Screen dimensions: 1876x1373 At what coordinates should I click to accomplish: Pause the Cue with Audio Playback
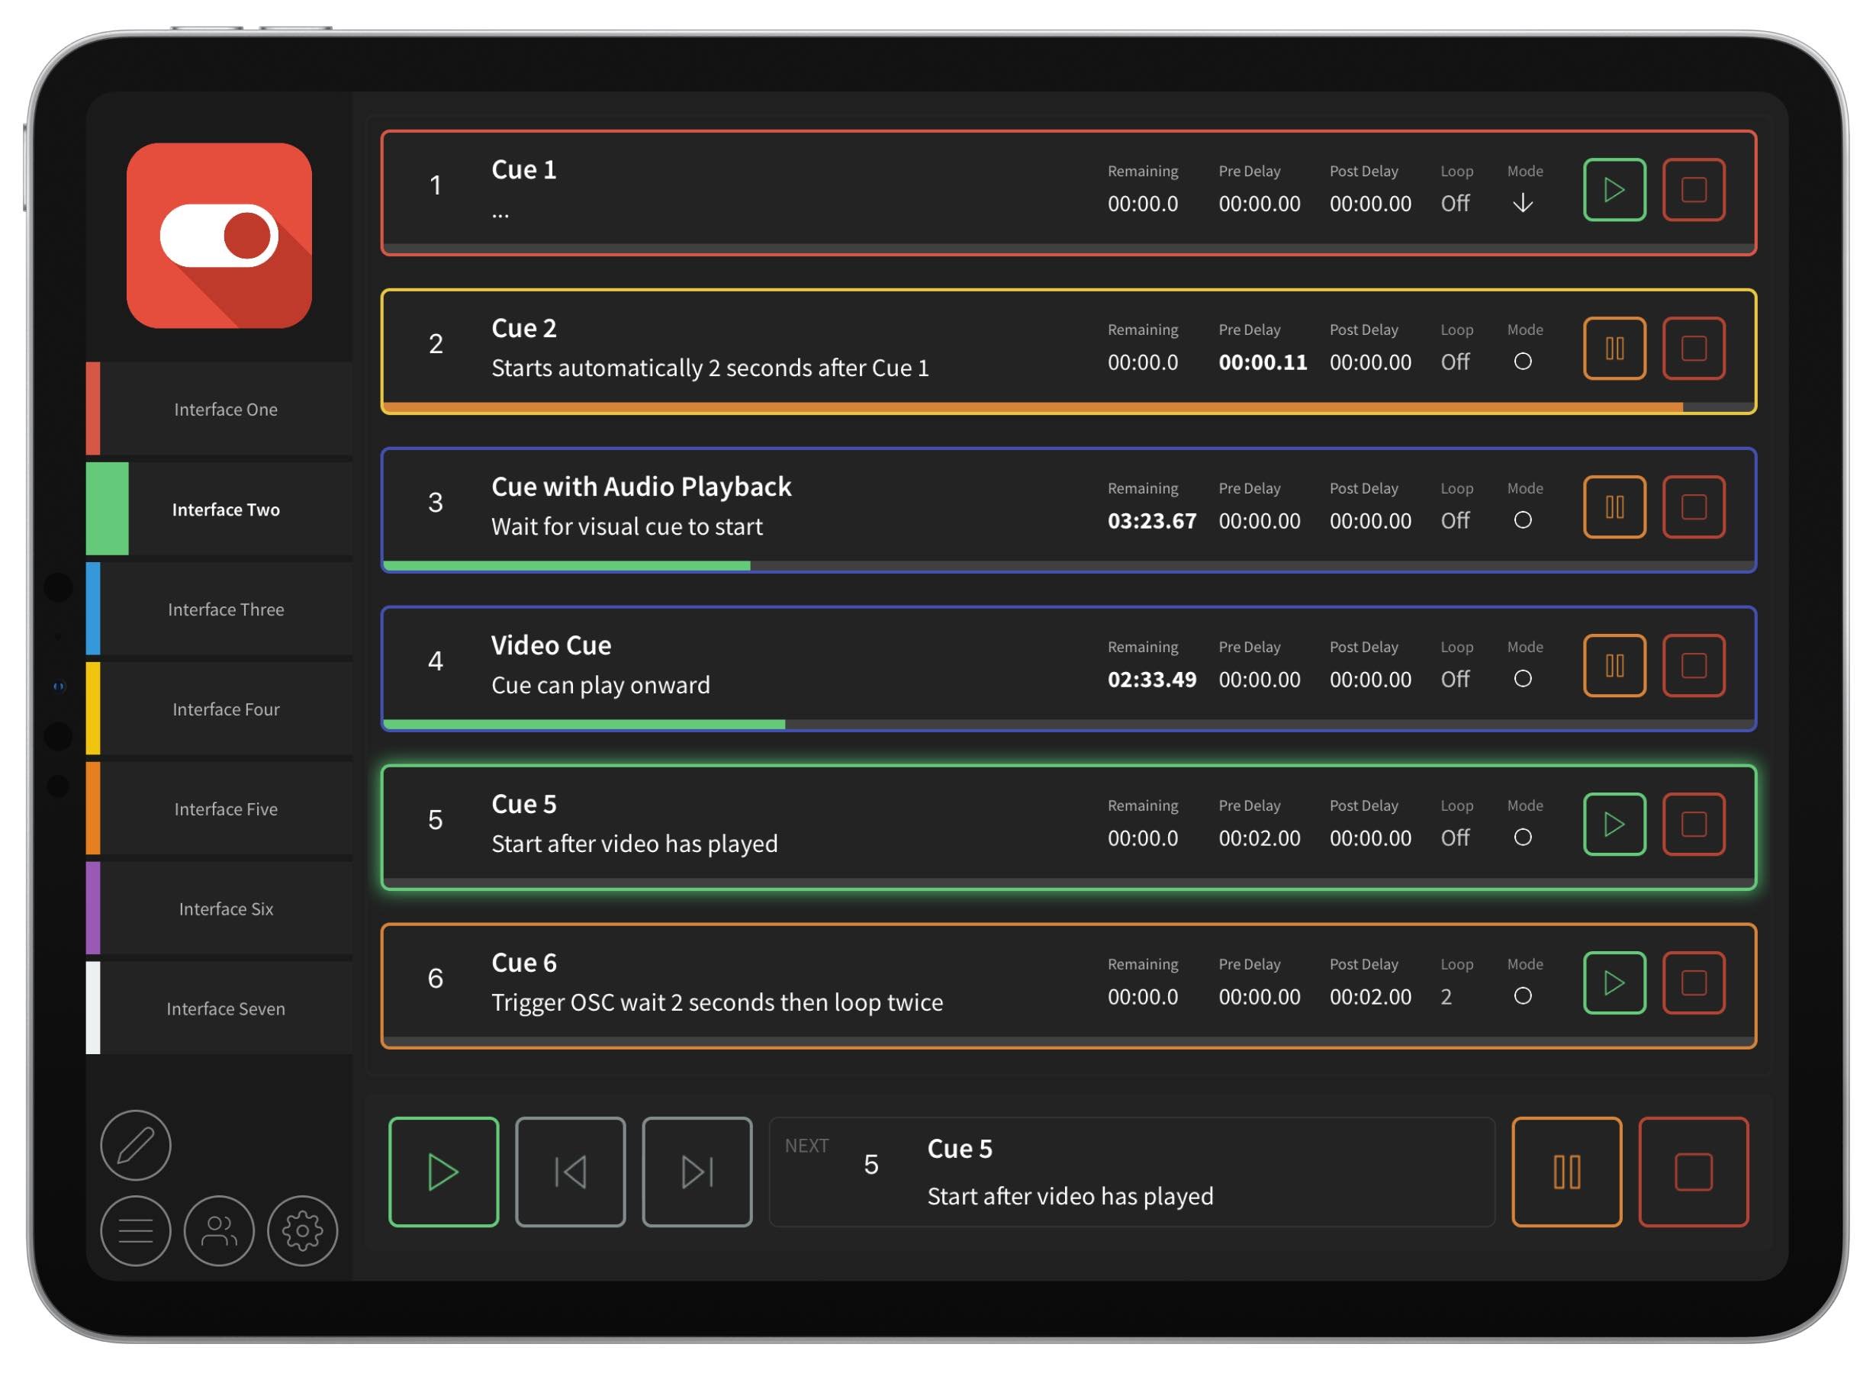pos(1614,507)
